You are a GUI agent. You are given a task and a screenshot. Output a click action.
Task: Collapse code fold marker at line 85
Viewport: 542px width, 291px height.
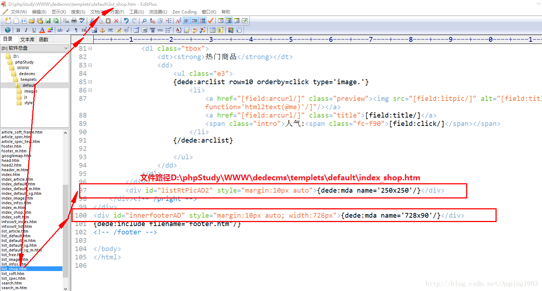pos(90,82)
